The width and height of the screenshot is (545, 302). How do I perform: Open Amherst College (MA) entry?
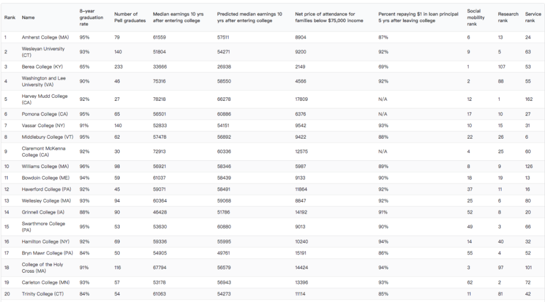(45, 37)
